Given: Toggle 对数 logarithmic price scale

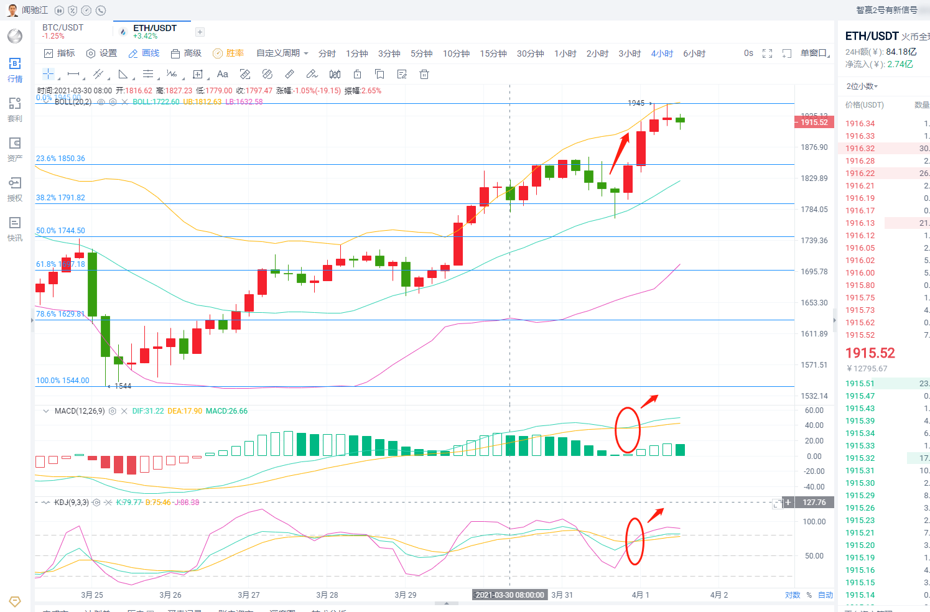Looking at the screenshot, I should tap(793, 595).
